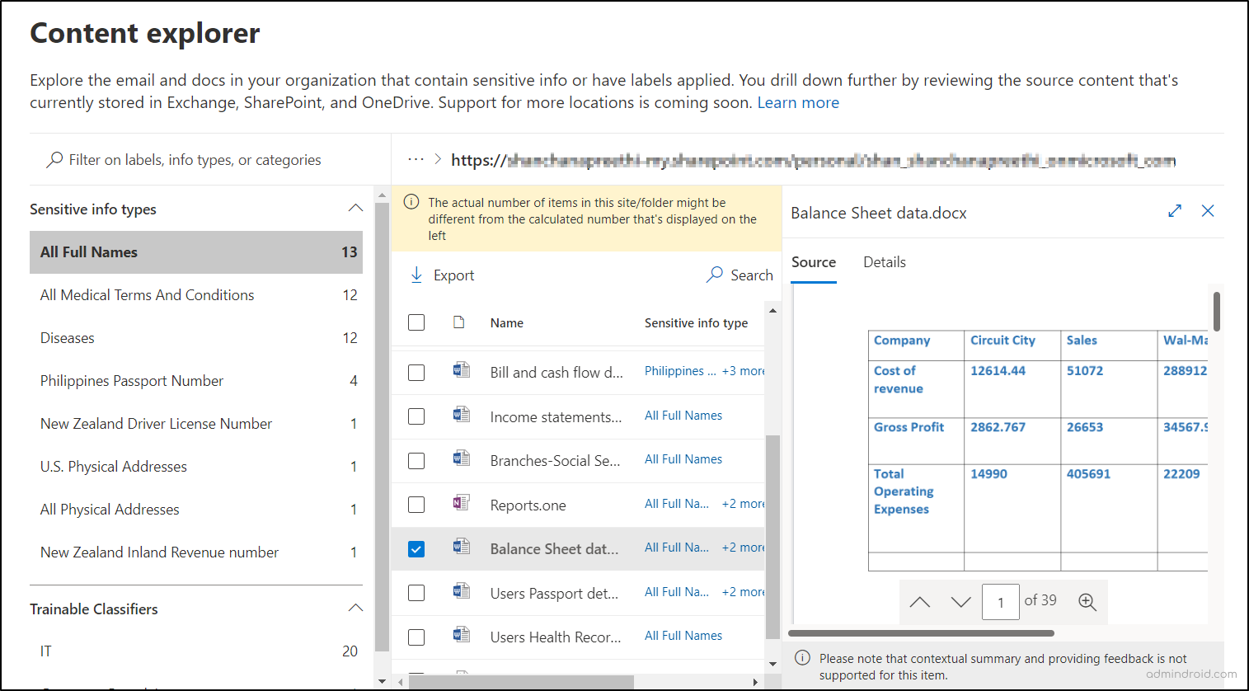Click the filter magnifying glass icon
Screen dimensions: 1249x691
[54, 159]
